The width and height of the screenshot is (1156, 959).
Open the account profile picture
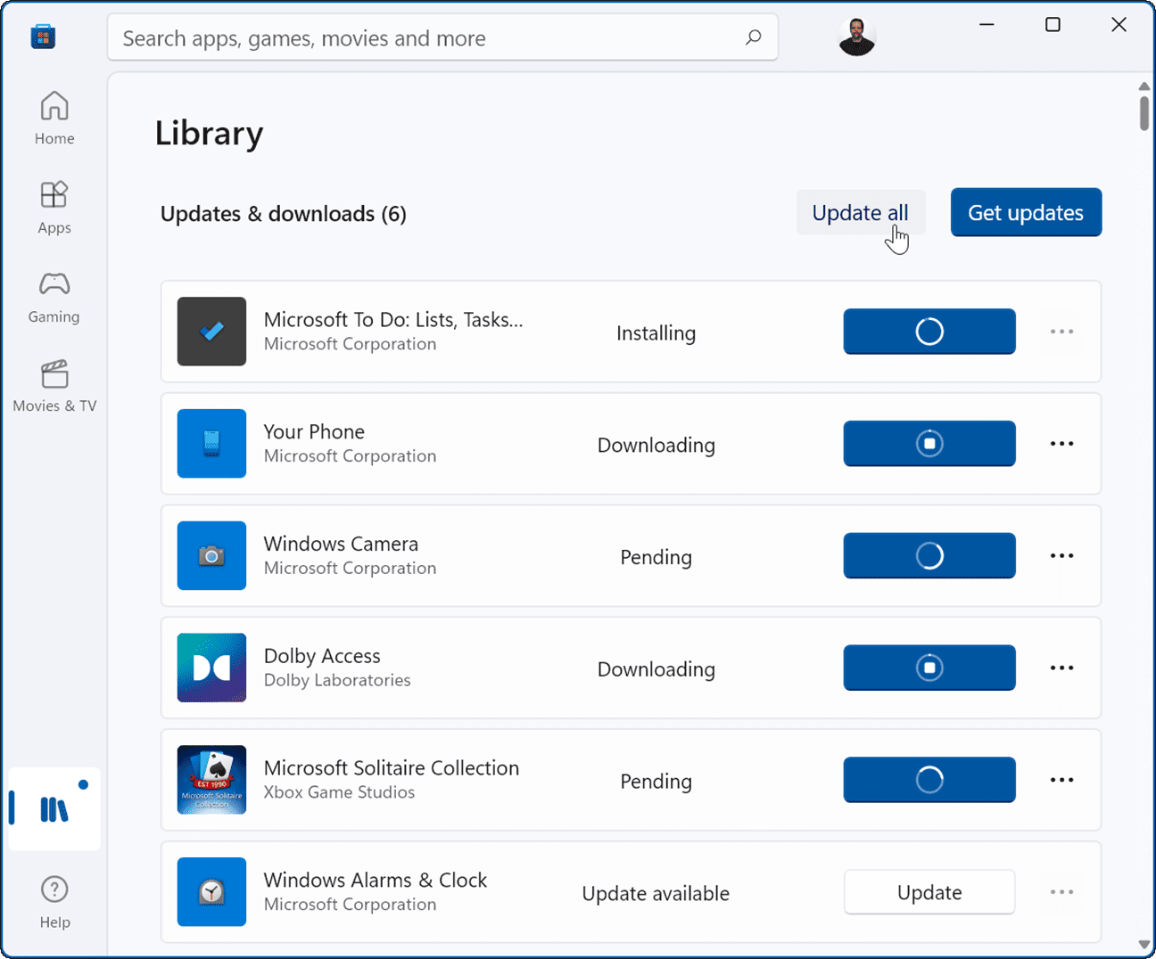(857, 37)
